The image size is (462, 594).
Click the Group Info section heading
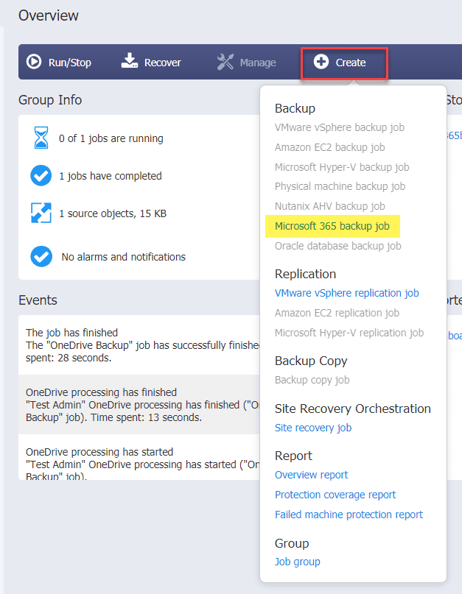pos(50,100)
